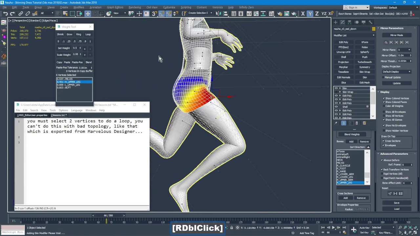Screen dimensions: 420x236
Task: Click Remove modifier trash icon
Action: point(357,123)
